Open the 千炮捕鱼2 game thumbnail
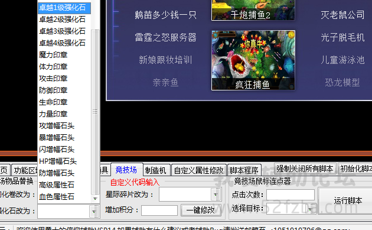The width and height of the screenshot is (372, 230). point(253,10)
